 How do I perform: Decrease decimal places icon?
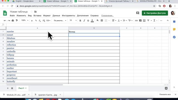click(x=39, y=21)
